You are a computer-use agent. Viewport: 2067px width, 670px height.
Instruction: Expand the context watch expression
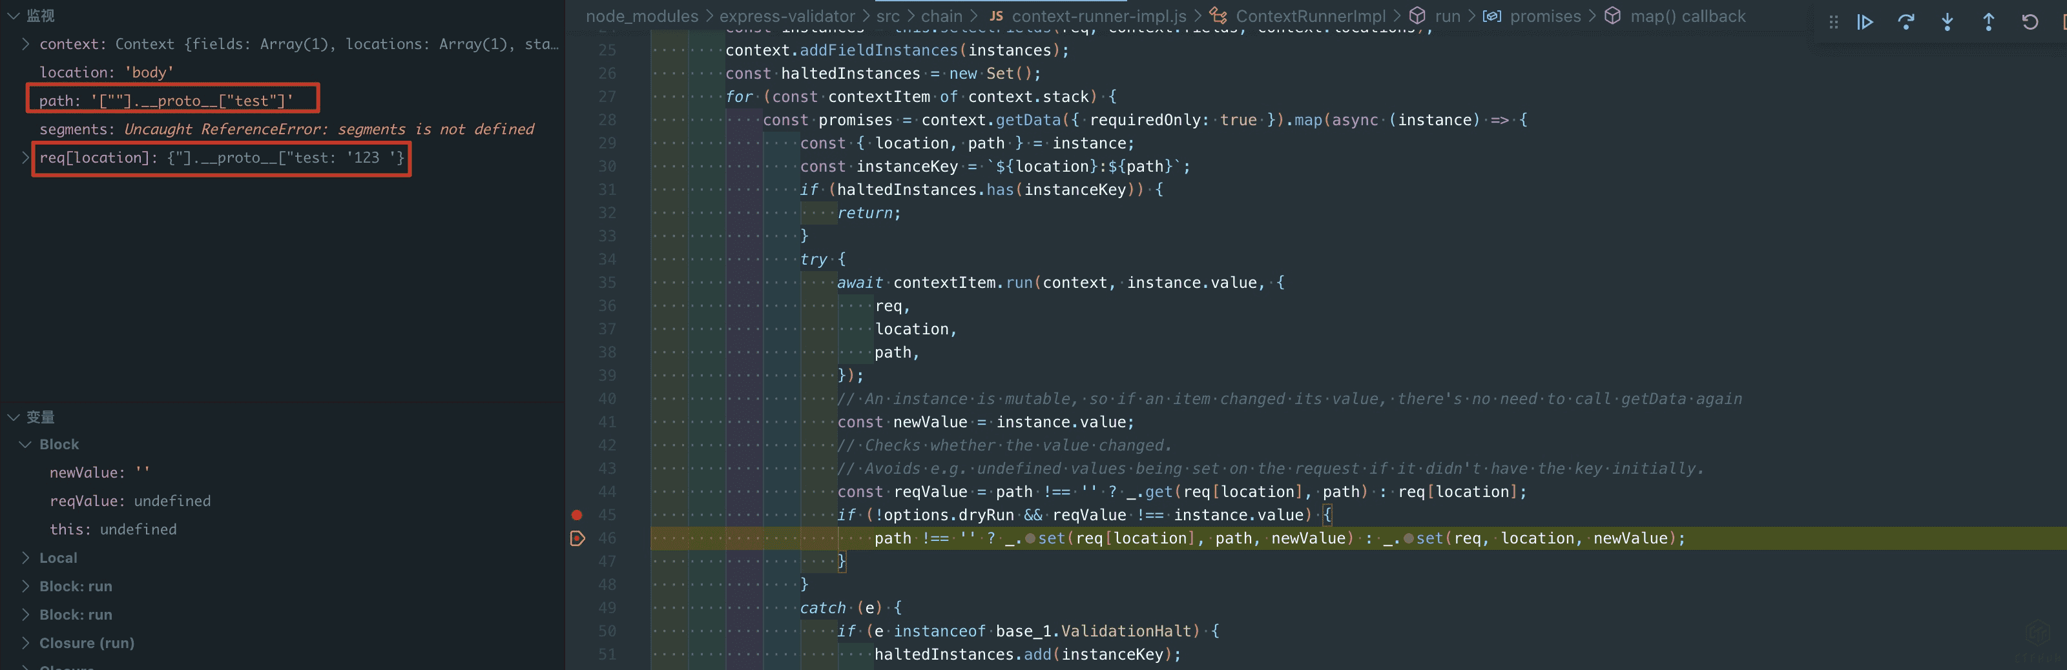25,44
